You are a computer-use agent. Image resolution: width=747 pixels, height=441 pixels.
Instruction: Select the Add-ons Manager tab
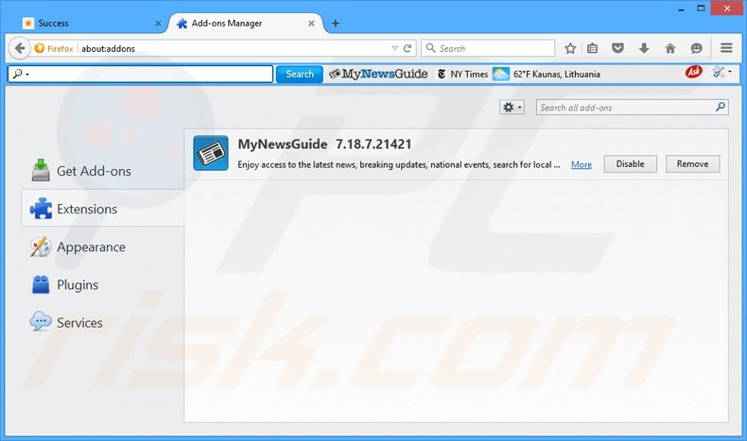coord(245,24)
